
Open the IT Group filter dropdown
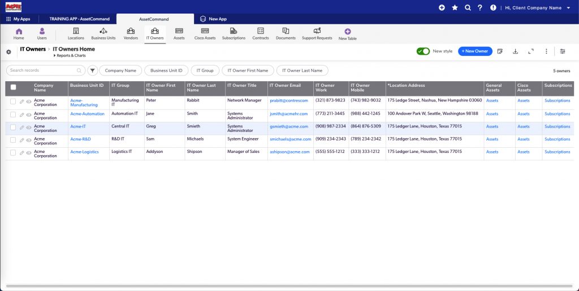pos(205,70)
